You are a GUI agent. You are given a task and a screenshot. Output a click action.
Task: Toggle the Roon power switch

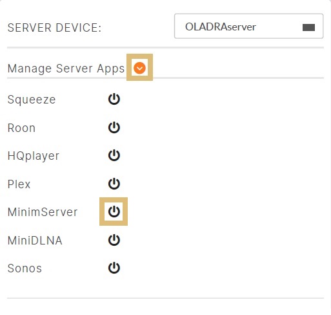(x=114, y=127)
